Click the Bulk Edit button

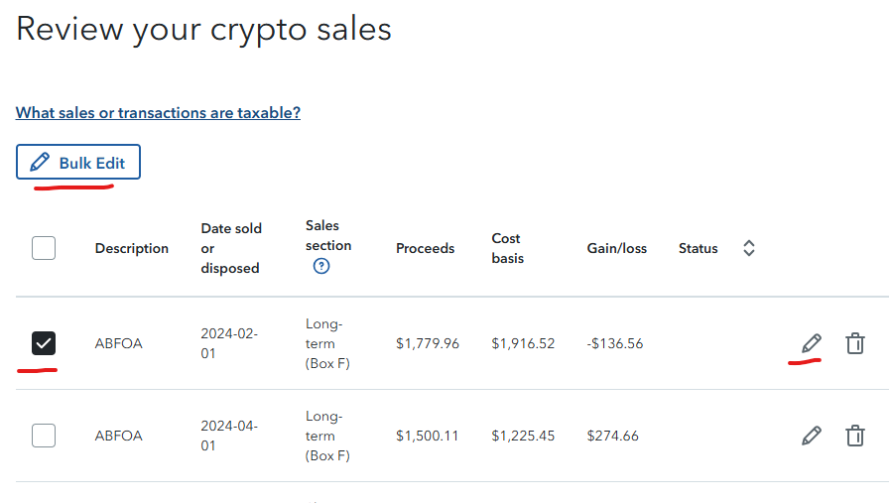tap(78, 162)
